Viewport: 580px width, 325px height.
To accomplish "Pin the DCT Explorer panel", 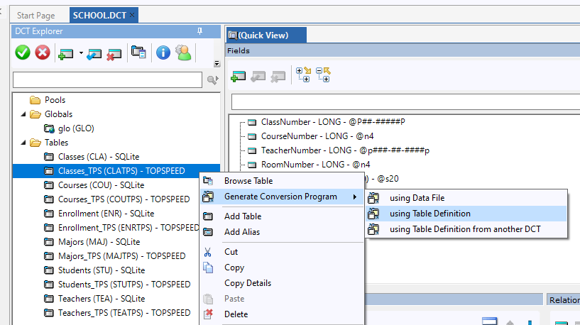I will click(200, 31).
